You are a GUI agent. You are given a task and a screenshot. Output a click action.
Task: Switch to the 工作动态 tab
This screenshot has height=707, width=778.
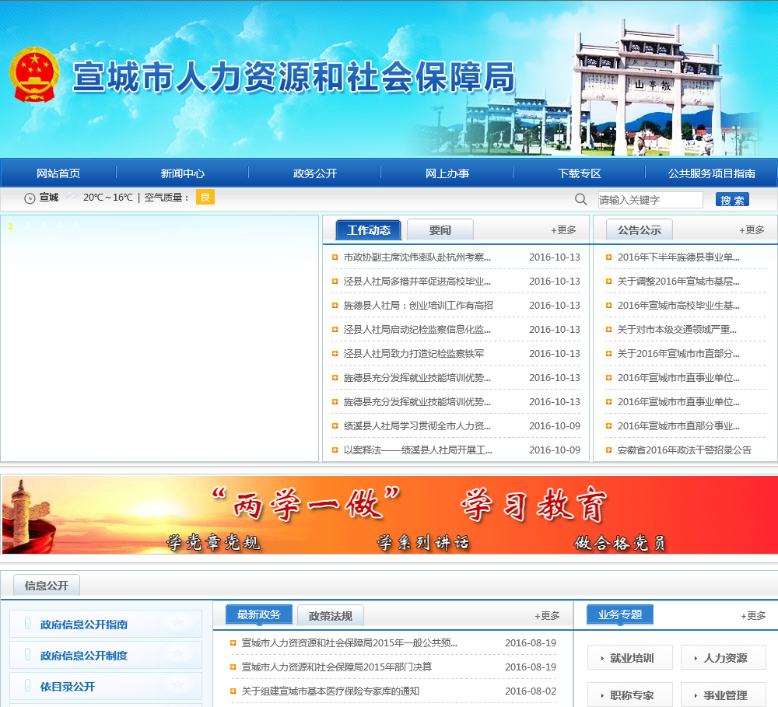point(369,230)
